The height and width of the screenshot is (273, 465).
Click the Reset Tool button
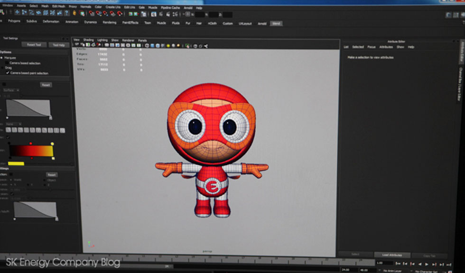point(34,45)
